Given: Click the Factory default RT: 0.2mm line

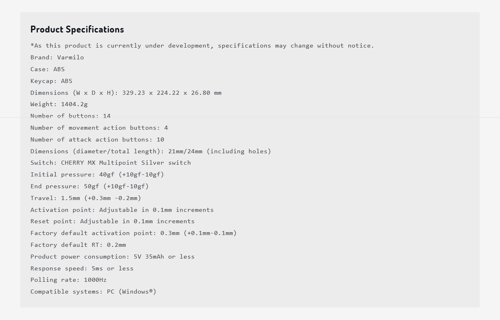Looking at the screenshot, I should point(78,245).
